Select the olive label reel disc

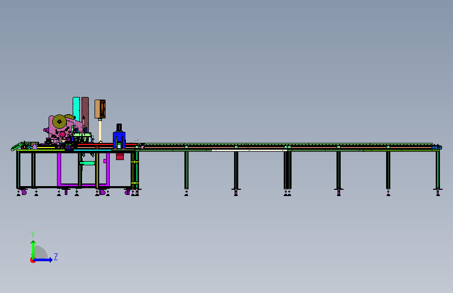59,121
